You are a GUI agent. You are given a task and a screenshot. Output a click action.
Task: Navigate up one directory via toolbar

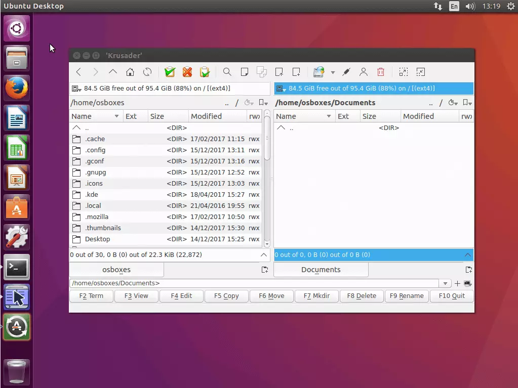coord(112,72)
